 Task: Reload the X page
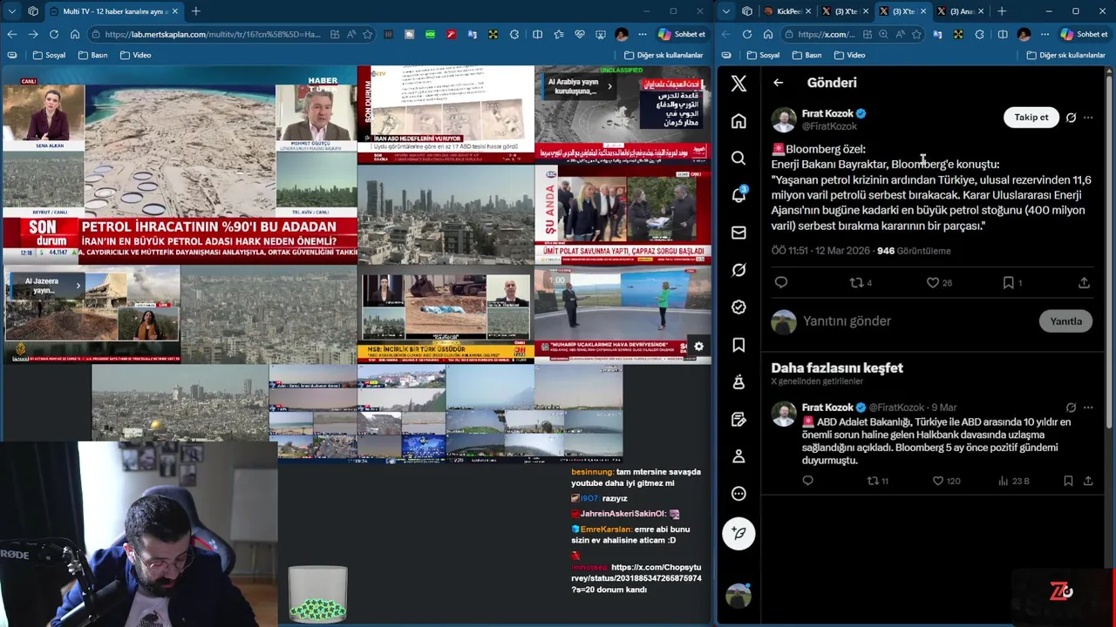[747, 34]
